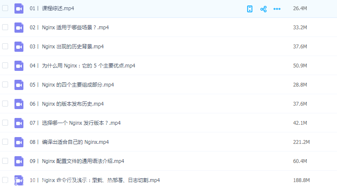The image size is (337, 188).
Task: Check the box for 03 Nginx 出现的历史背景
Action: [5, 46]
